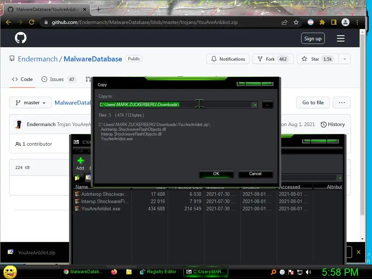Image resolution: width=372 pixels, height=279 pixels.
Task: Browse destination with the ... button
Action: point(268,104)
